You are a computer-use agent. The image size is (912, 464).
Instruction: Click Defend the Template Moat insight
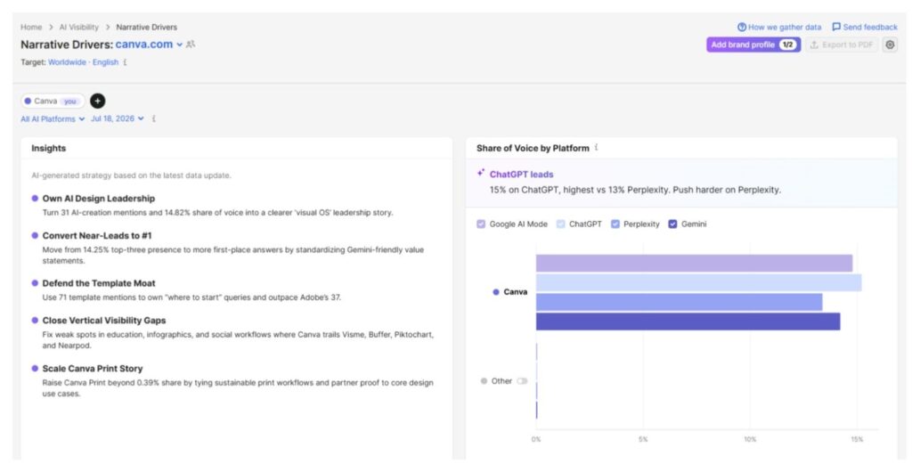[99, 283]
